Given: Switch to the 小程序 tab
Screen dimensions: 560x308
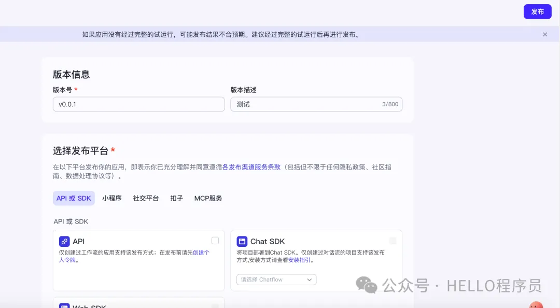Looking at the screenshot, I should 112,198.
